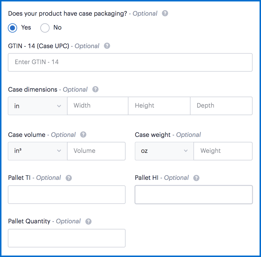Viewport: 261px width, 257px height.
Task: Focus the Volume input field
Action: (96, 151)
